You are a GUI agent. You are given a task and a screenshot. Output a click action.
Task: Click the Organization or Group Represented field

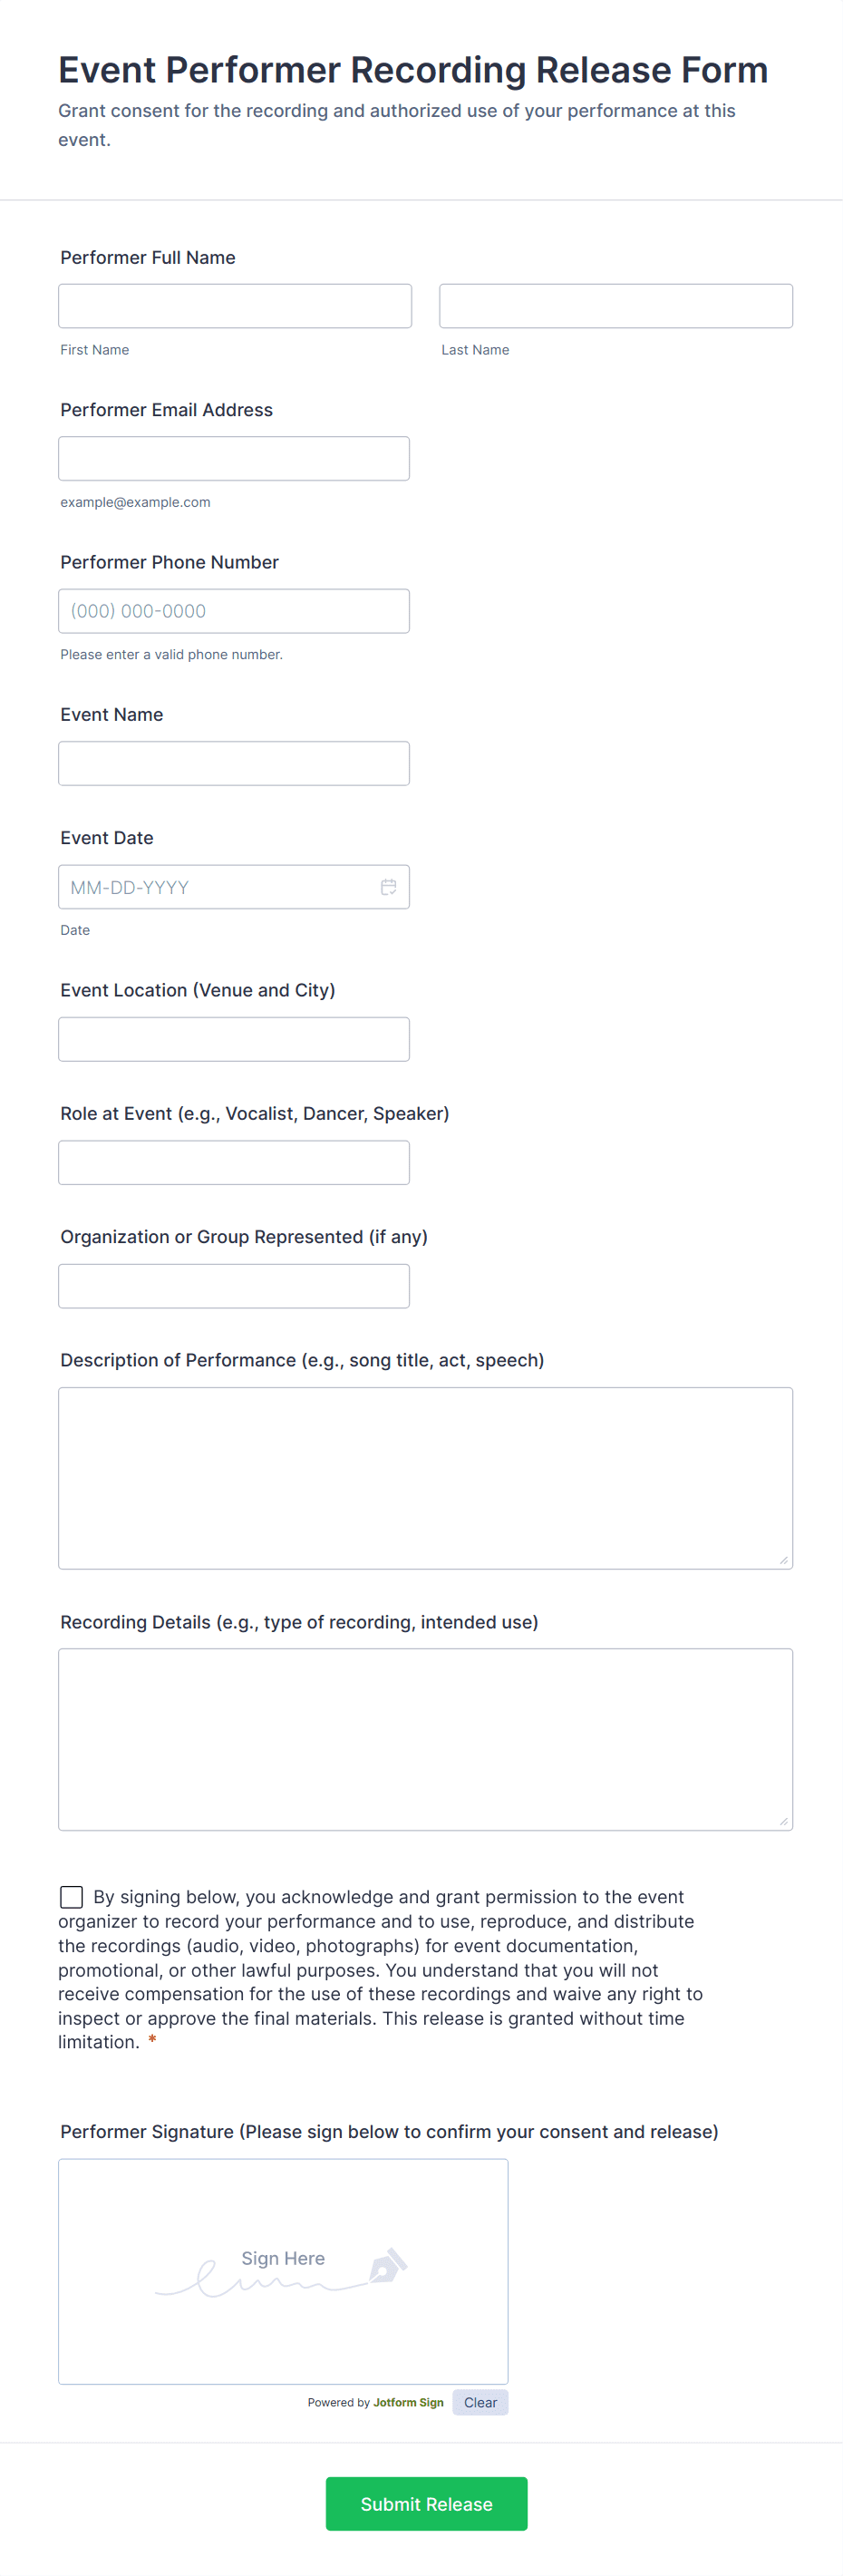[234, 1285]
